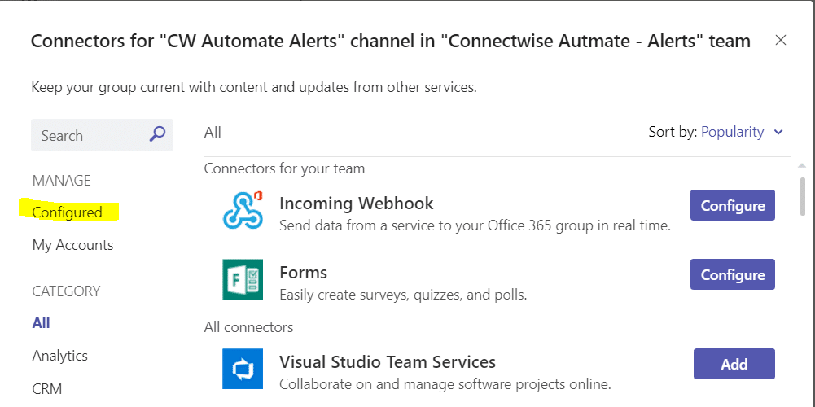Click 'Send data from a service' description
The width and height of the screenshot is (815, 407).
click(x=475, y=226)
